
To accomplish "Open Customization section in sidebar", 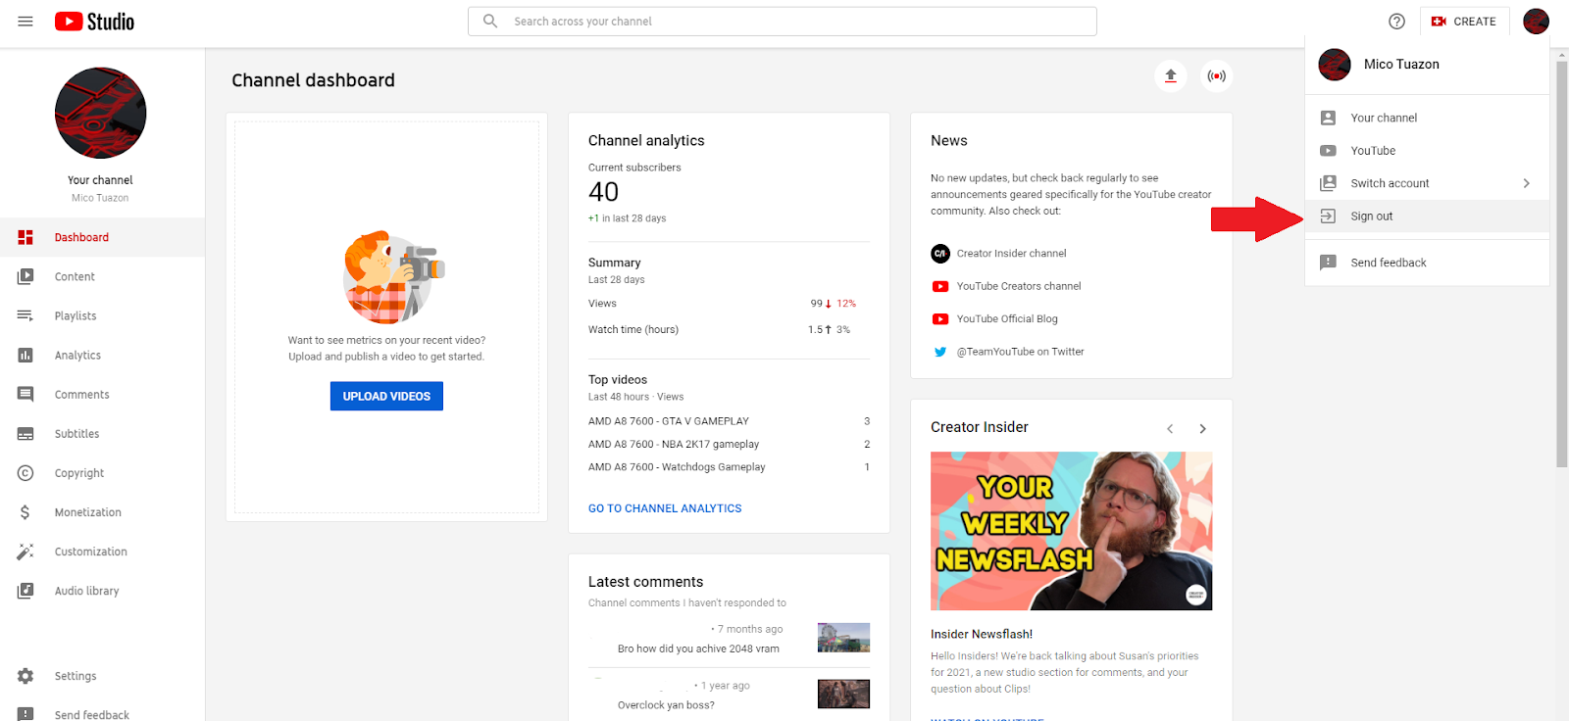I will click(x=102, y=552).
